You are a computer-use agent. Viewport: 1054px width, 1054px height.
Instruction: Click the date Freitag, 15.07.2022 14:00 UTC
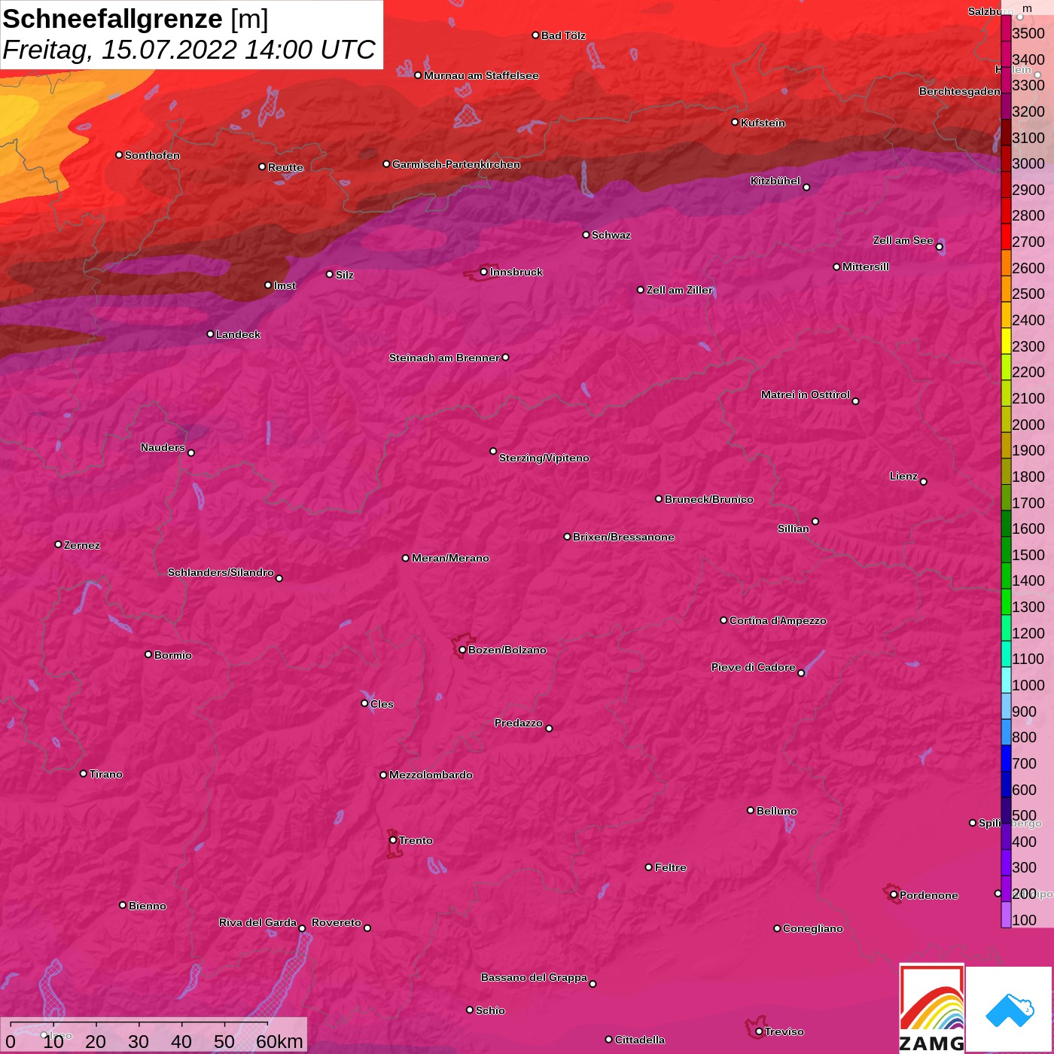click(189, 50)
